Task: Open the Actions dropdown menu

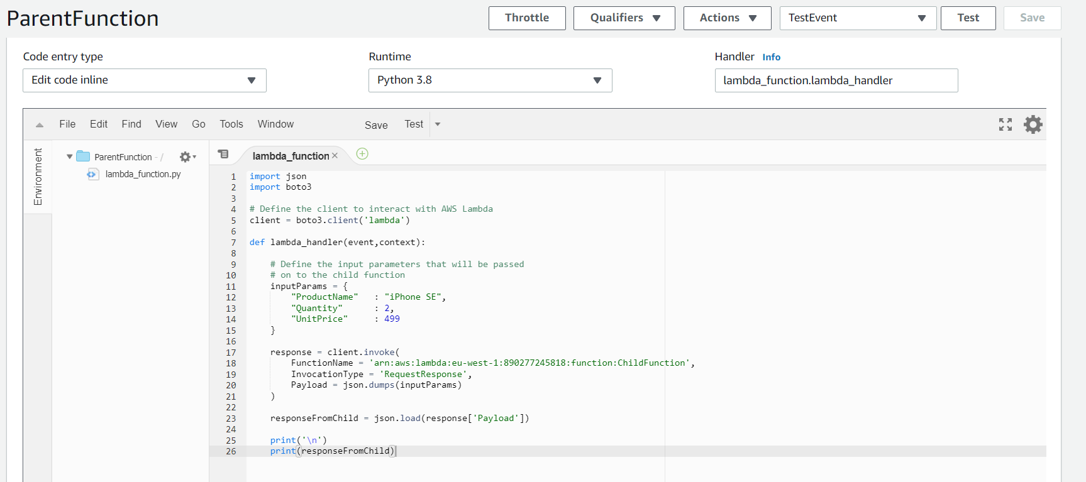Action: [727, 18]
